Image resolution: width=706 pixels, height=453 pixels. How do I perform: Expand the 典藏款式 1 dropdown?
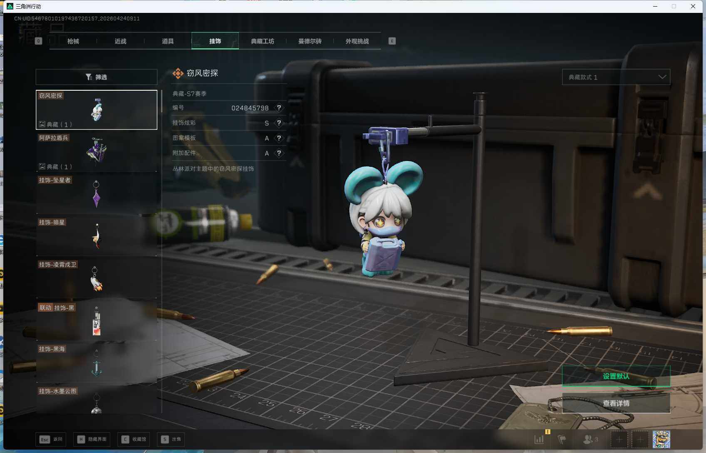tap(616, 77)
